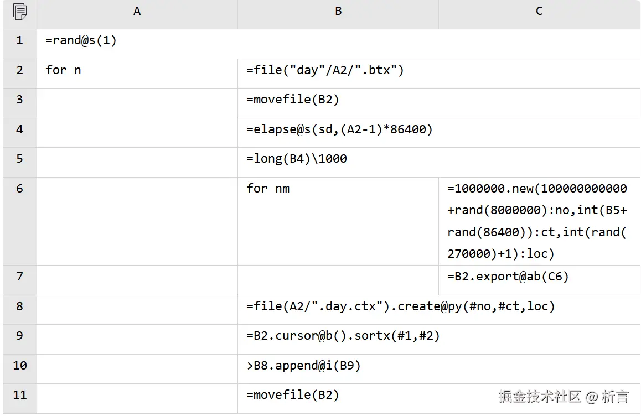Select row 8 header
641x416 pixels.
click(19, 306)
